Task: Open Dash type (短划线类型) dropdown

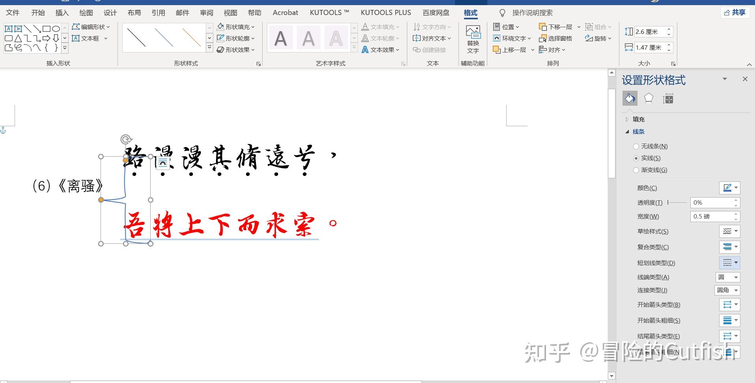Action: (x=730, y=263)
